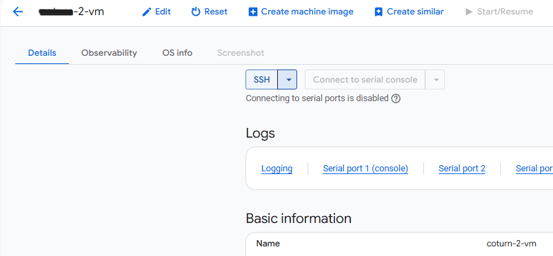553x256 pixels.
Task: Click 'Connecting to serial ports is disabled' text
Action: click(x=316, y=98)
